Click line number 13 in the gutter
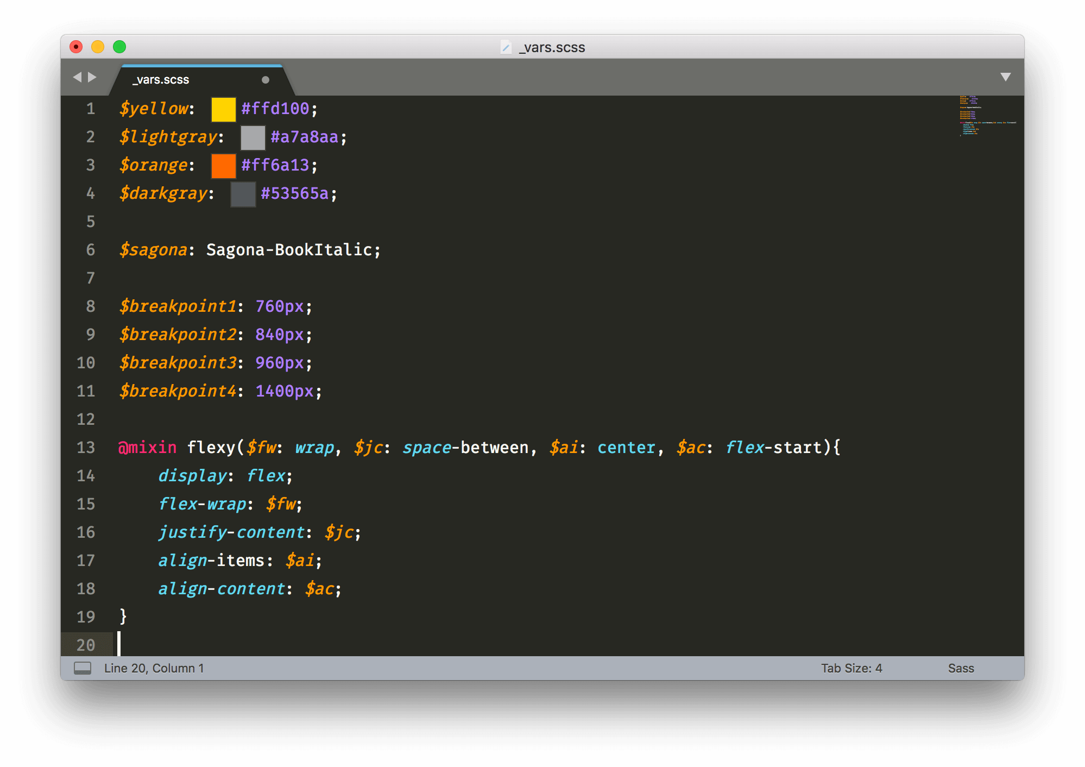1085x767 pixels. (86, 448)
